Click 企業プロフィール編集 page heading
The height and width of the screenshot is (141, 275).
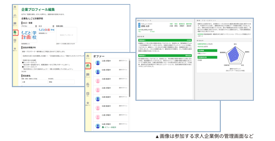[x=38, y=10]
